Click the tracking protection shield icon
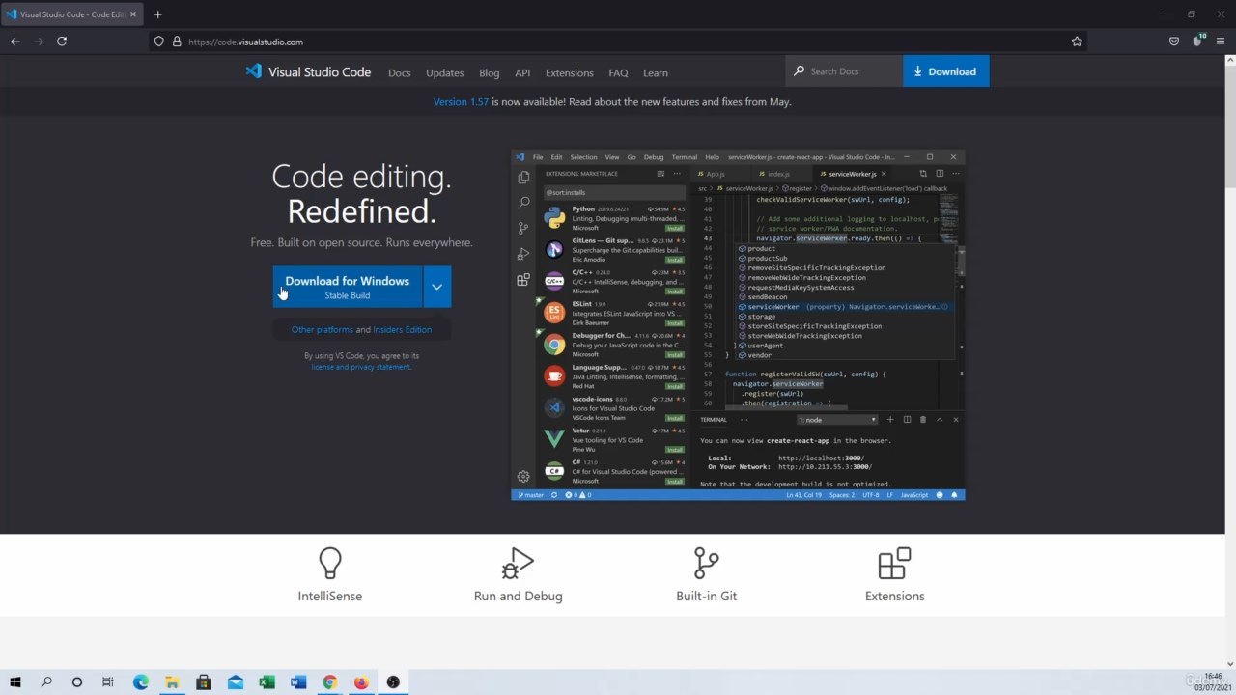The width and height of the screenshot is (1236, 695). (x=159, y=42)
